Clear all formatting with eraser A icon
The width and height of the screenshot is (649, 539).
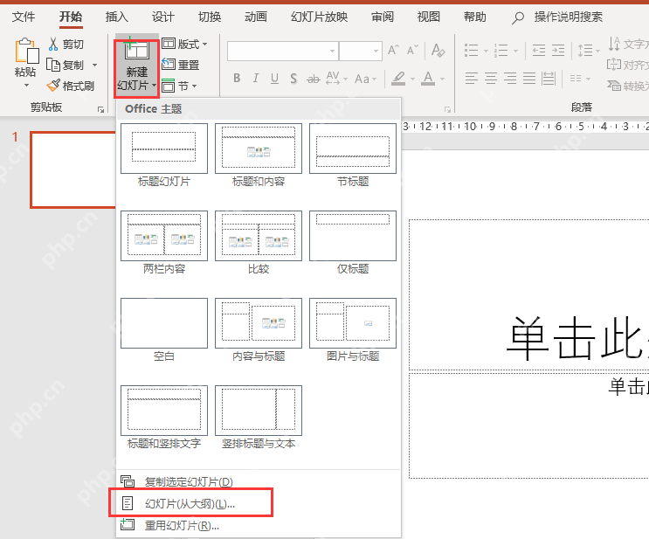[438, 51]
